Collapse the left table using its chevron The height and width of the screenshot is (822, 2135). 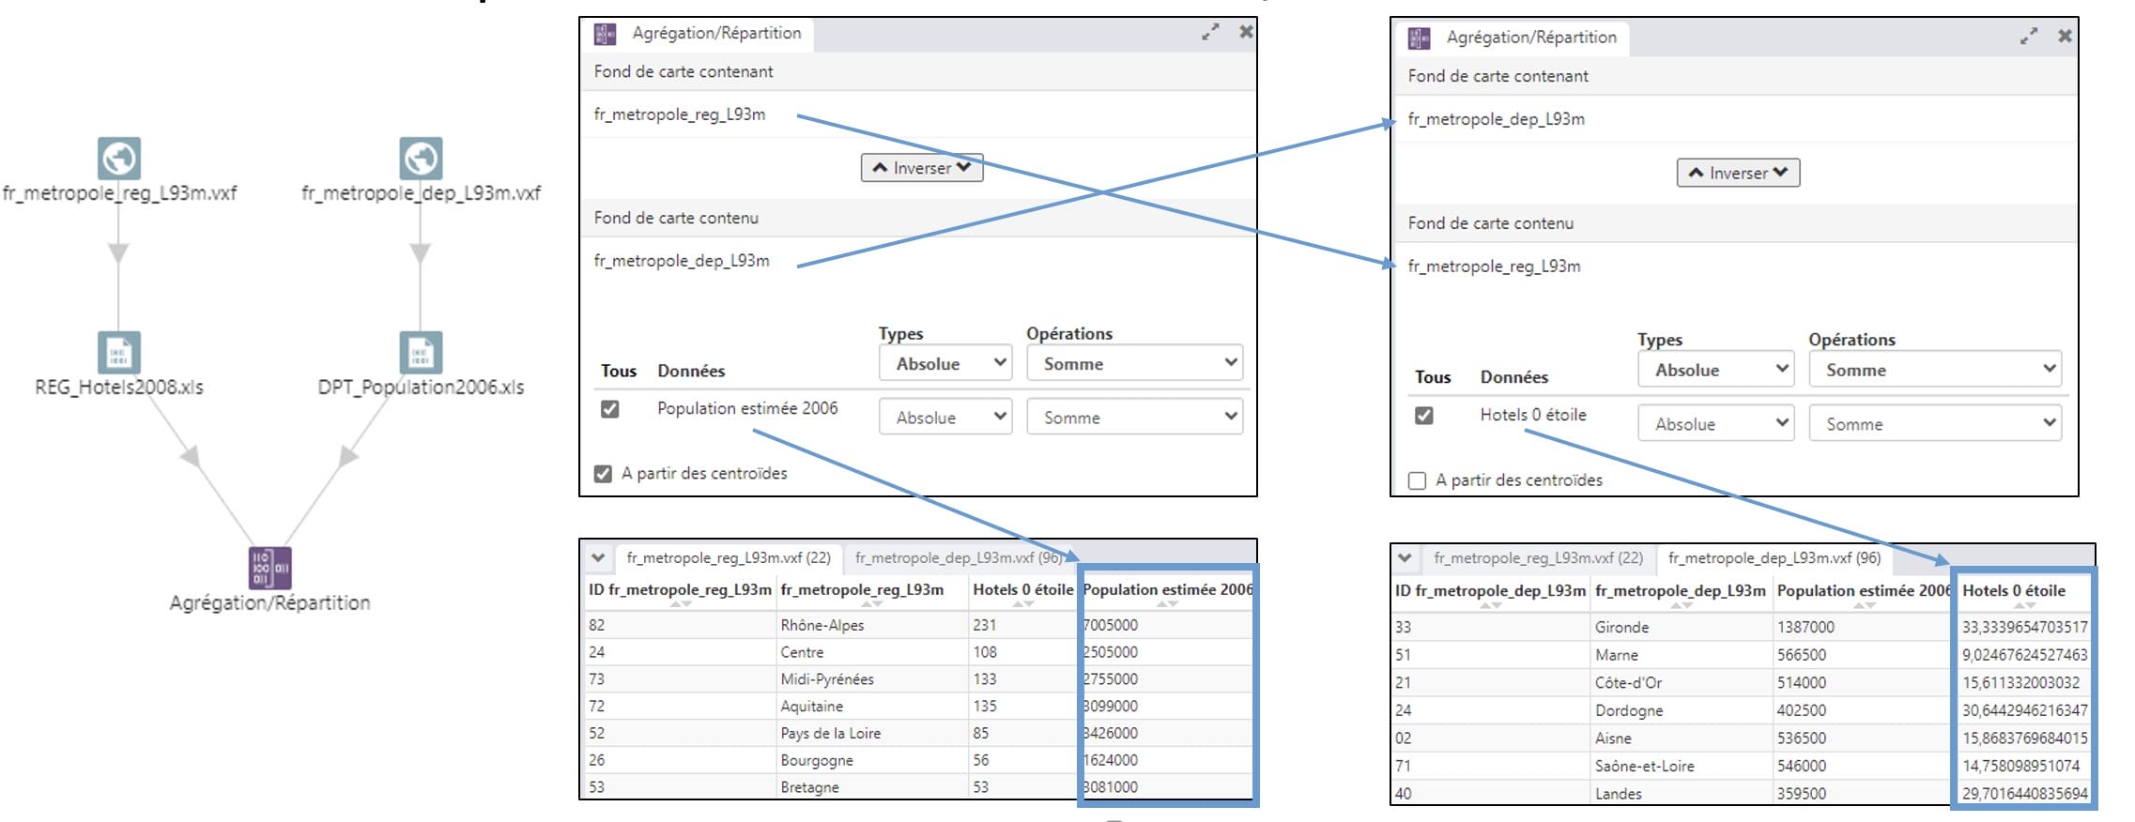(x=598, y=557)
